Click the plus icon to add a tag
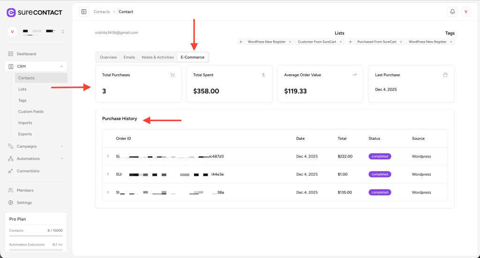Screen dimensions: 480x258 [351, 42]
